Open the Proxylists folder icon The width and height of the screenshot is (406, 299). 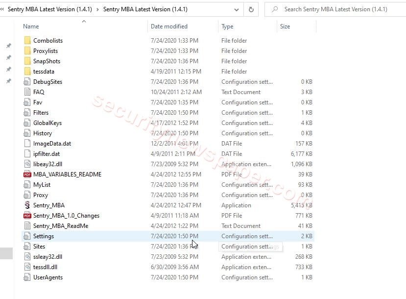coord(27,51)
